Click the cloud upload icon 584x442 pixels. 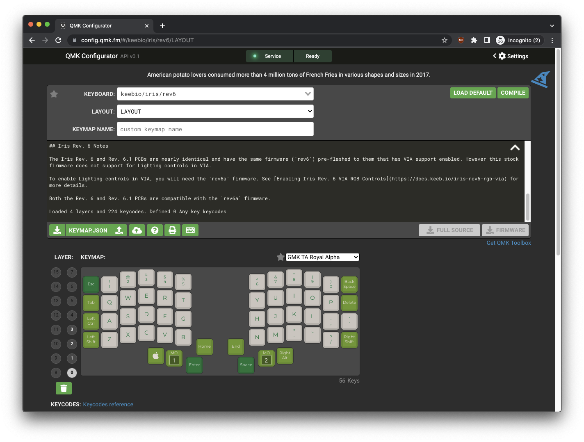tap(137, 230)
